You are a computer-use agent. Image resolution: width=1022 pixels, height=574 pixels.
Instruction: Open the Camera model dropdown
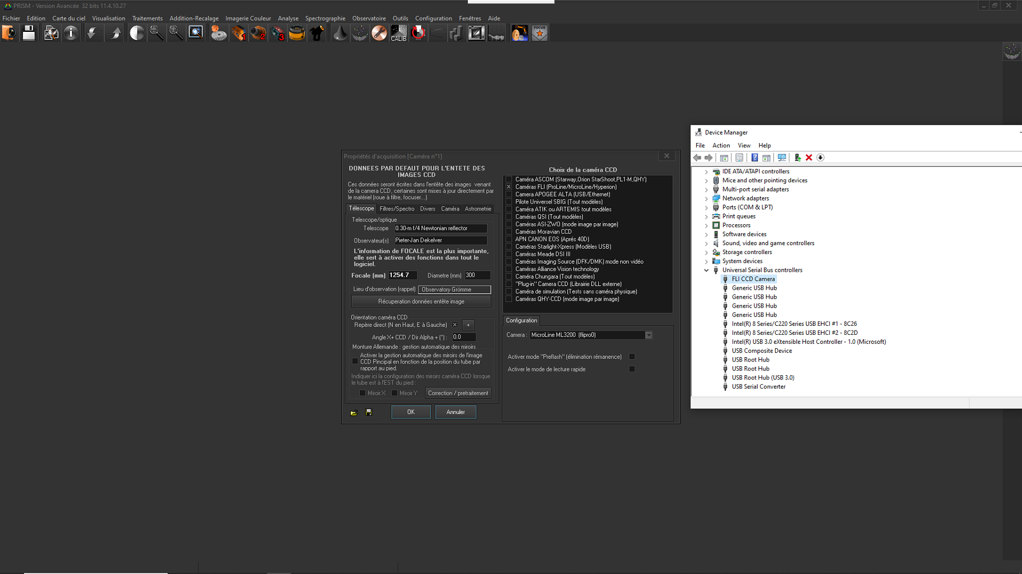point(648,335)
